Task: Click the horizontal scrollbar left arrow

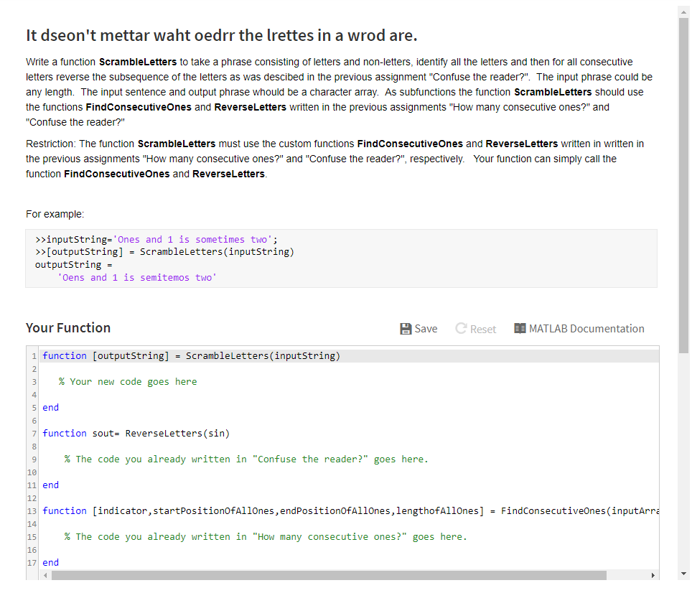Action: [45, 575]
